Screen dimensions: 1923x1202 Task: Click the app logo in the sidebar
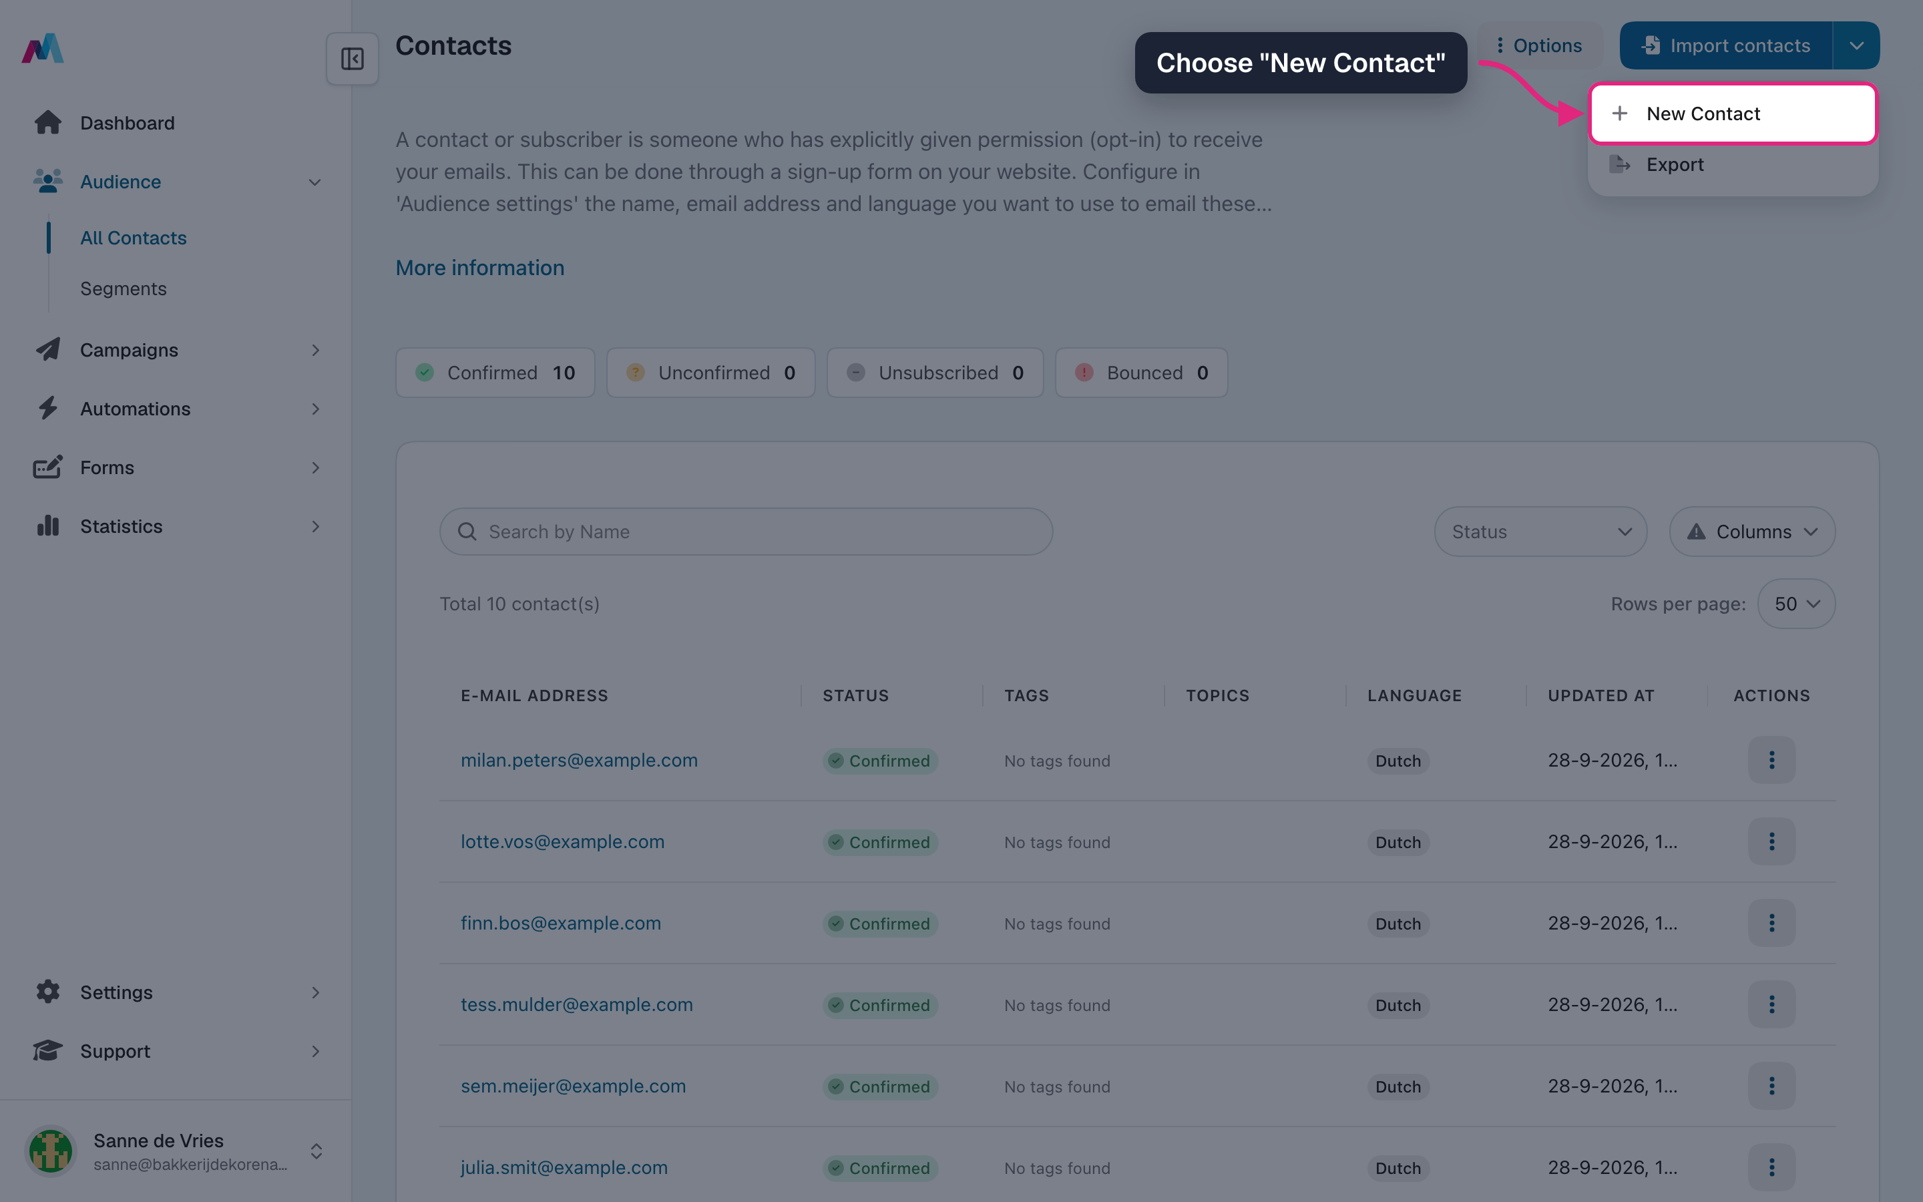pos(43,49)
